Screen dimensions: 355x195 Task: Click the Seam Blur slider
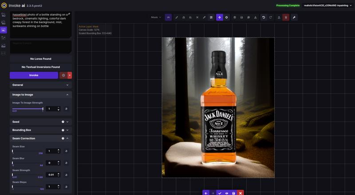click(x=28, y=163)
